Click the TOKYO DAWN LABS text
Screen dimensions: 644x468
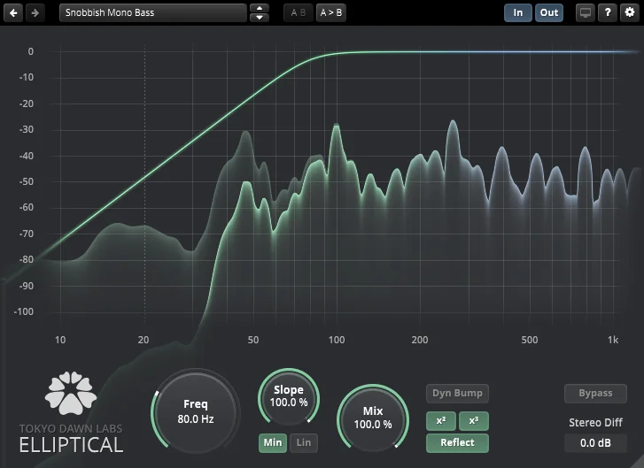click(x=71, y=428)
